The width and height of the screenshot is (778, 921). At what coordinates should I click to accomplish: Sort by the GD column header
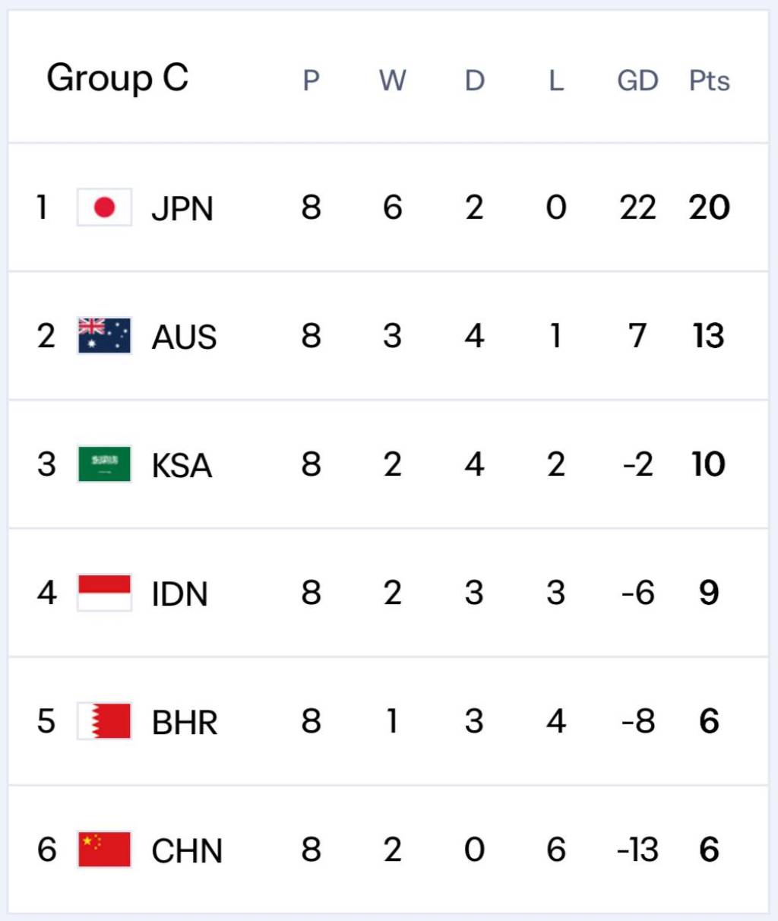[x=637, y=81]
